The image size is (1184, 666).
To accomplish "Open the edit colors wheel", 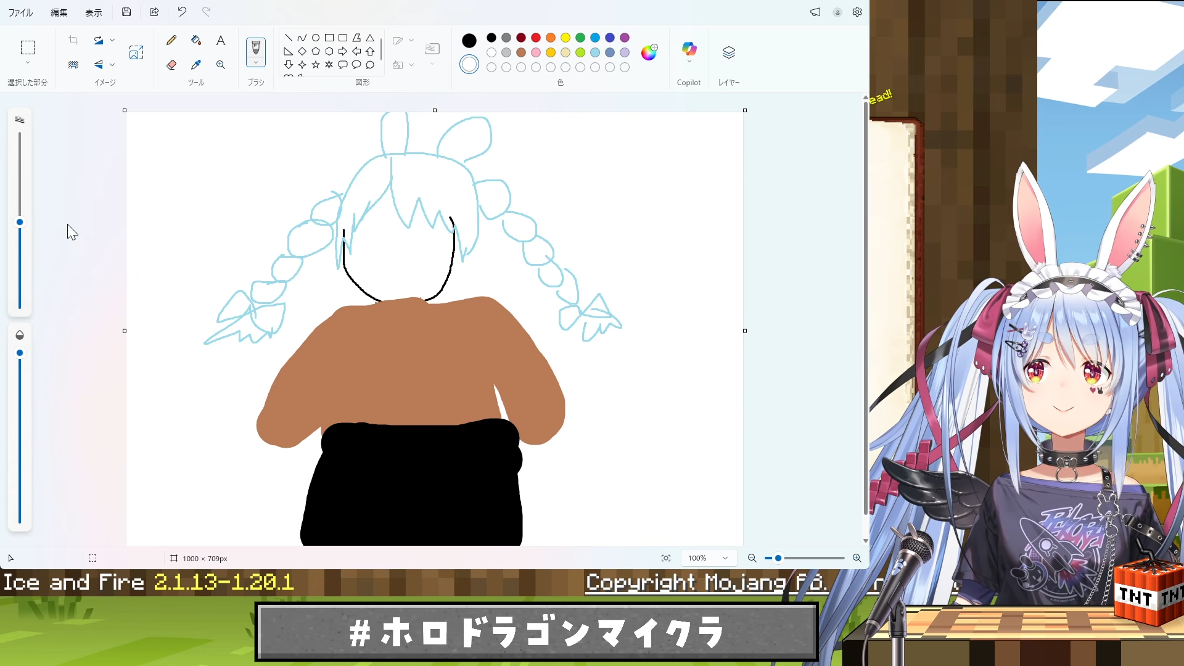I will 649,52.
